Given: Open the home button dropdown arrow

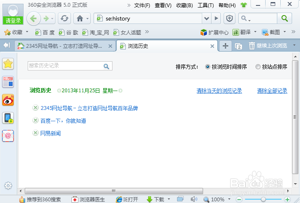Looking at the screenshot, I should pyautogui.click(x=87, y=18).
